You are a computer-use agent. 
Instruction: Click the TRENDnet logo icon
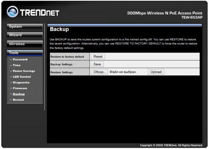pyautogui.click(x=12, y=12)
